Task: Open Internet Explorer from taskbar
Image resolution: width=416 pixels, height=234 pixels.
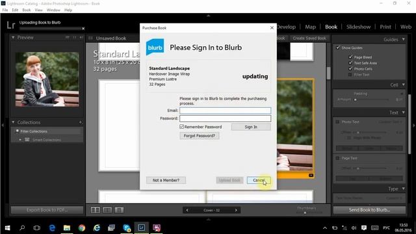Action: [x=97, y=227]
